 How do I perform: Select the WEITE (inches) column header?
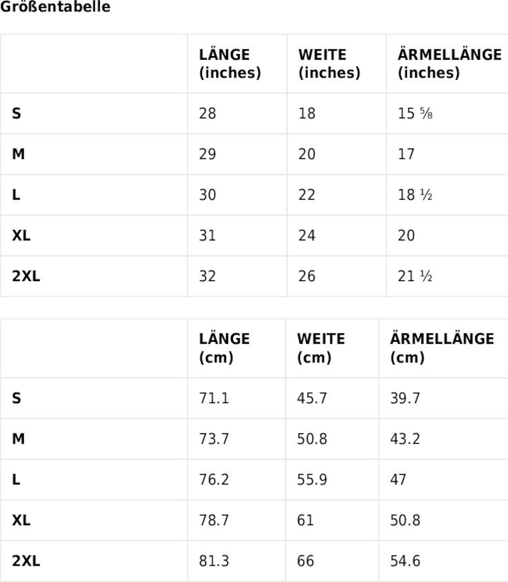pos(329,64)
